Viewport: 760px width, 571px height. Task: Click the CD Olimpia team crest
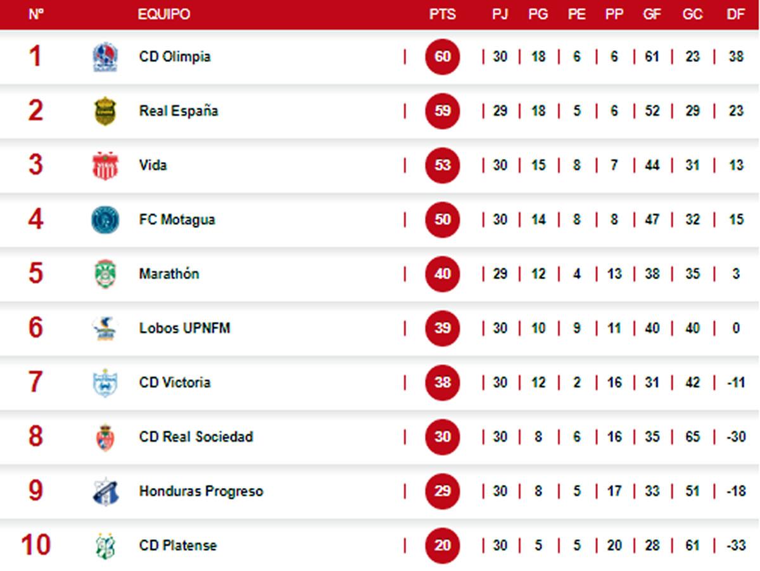105,57
